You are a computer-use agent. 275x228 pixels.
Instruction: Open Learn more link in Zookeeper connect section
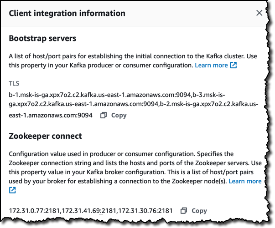(x=245, y=181)
